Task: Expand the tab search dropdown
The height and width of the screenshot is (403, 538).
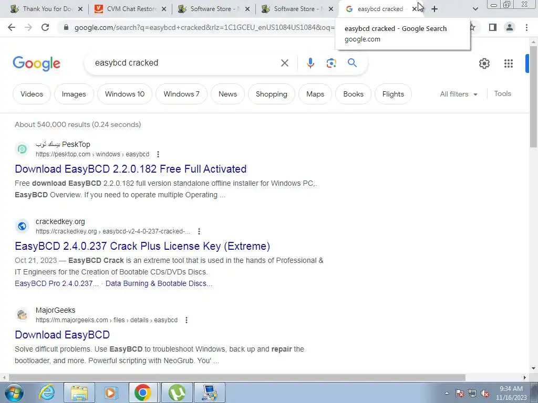Action: tap(475, 9)
